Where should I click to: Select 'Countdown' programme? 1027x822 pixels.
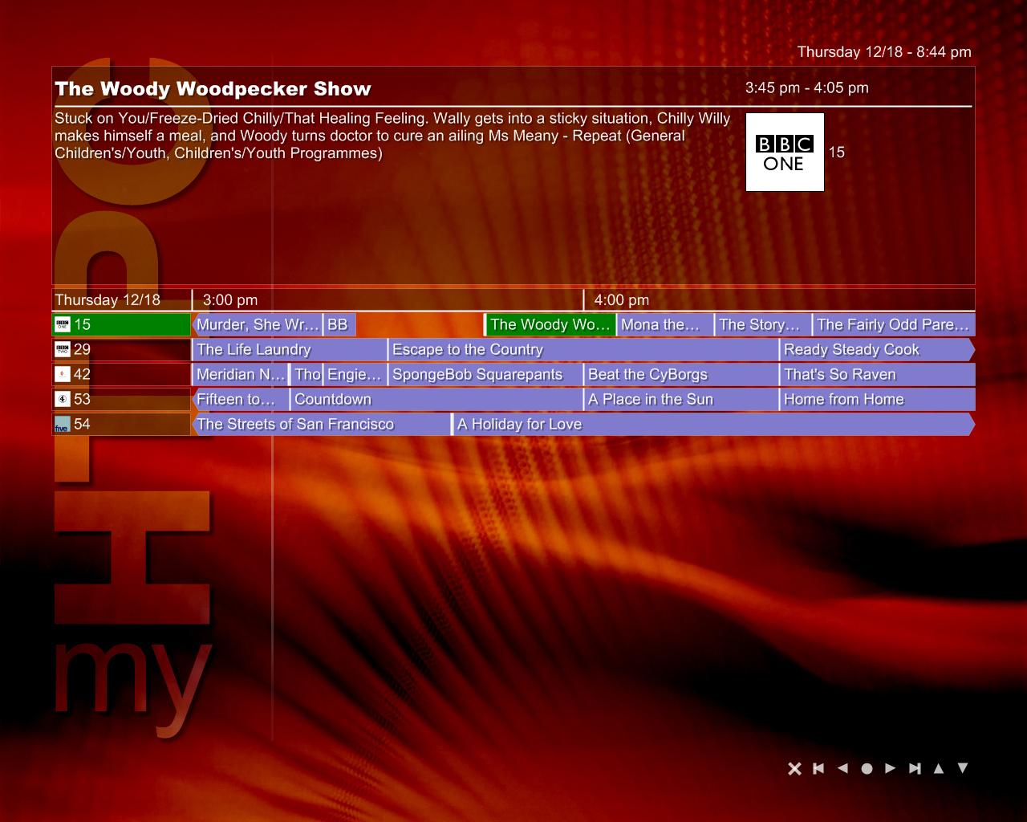pos(436,400)
